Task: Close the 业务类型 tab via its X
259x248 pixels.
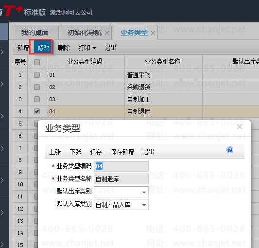Action: click(x=153, y=33)
